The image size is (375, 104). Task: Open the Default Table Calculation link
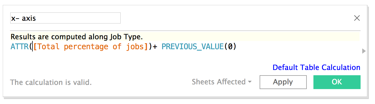(316, 67)
